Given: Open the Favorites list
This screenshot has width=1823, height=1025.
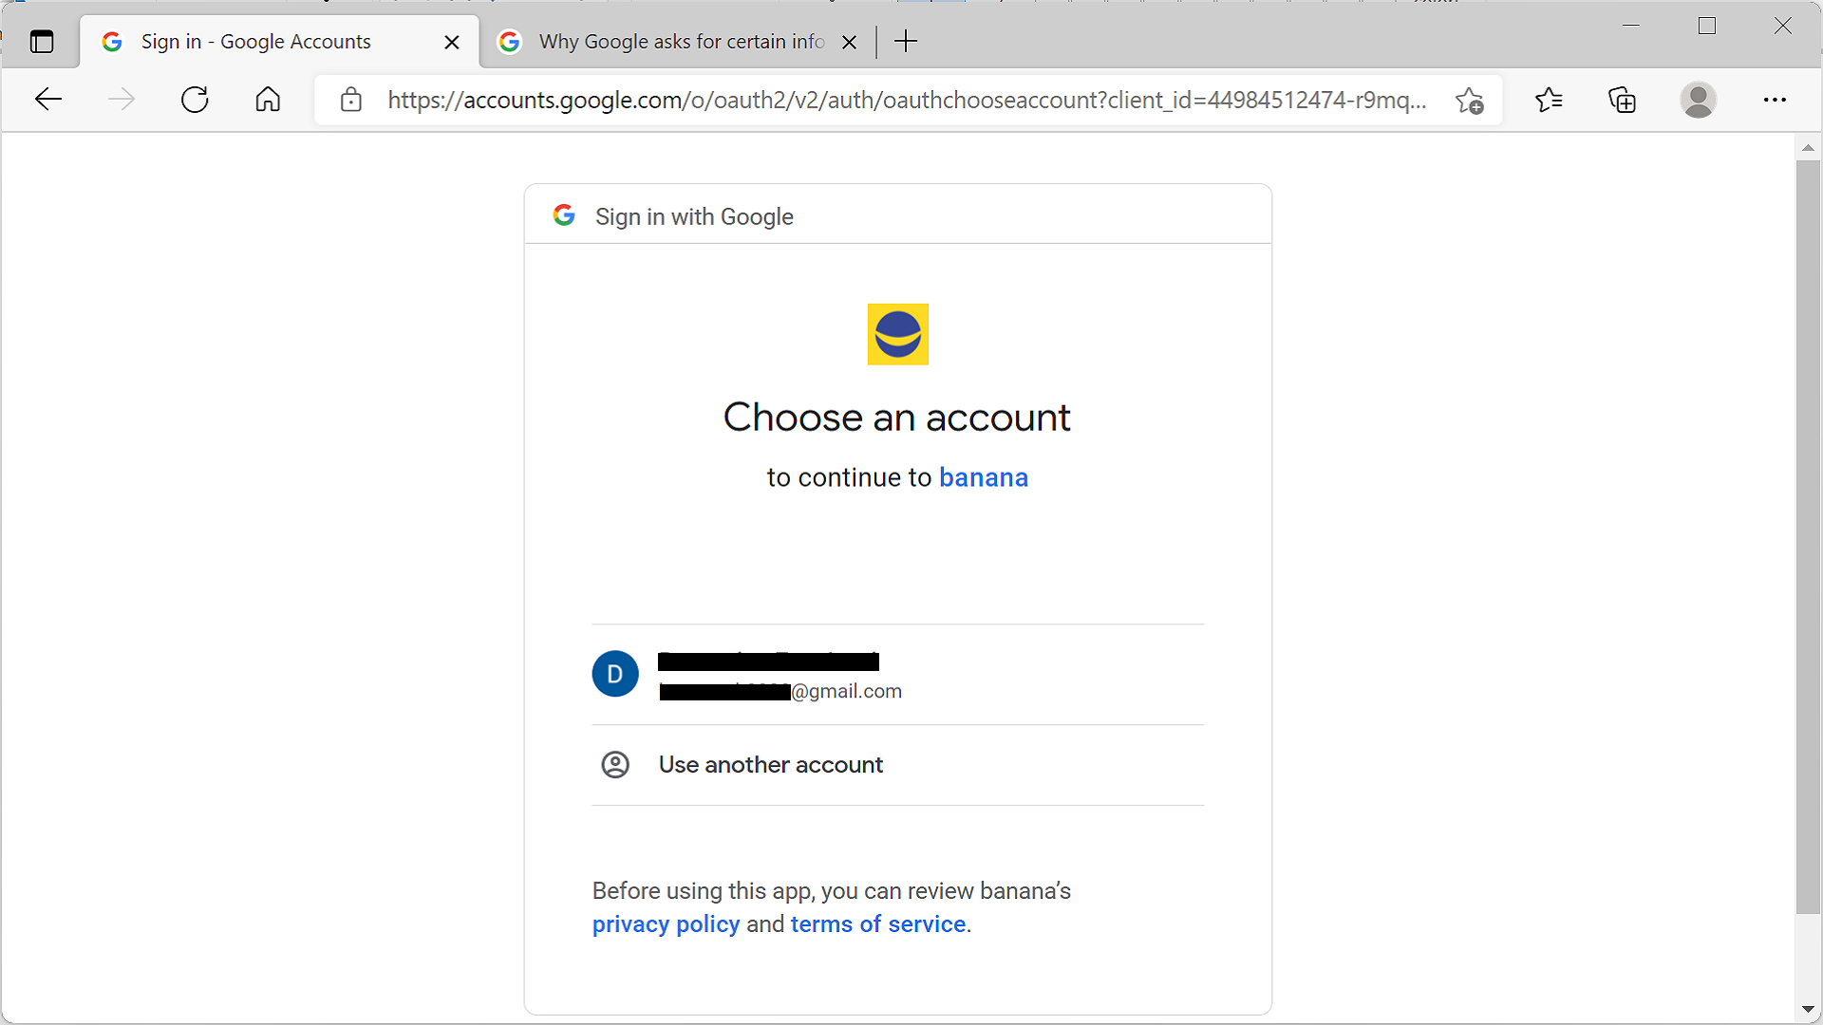Looking at the screenshot, I should [x=1549, y=100].
